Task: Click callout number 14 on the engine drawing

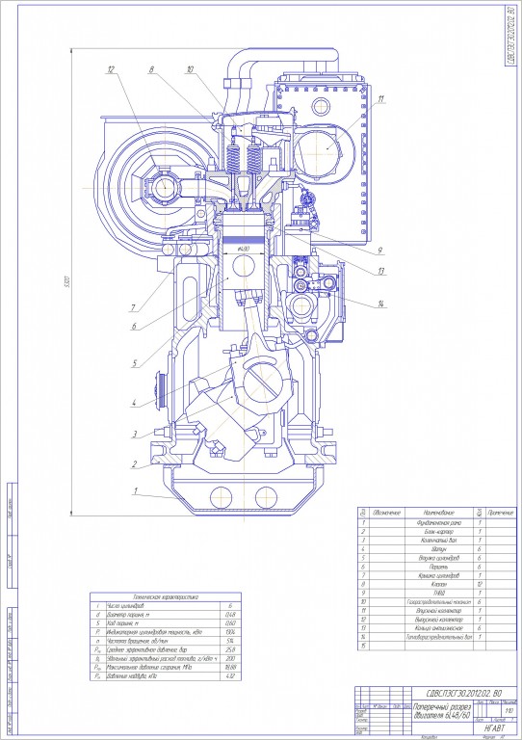Action: (381, 304)
